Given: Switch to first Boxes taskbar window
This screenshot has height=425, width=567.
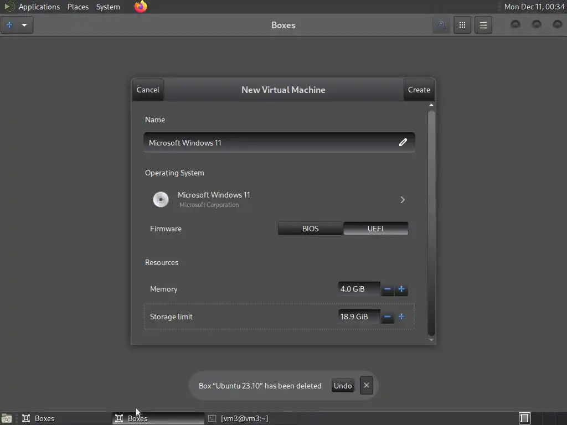Looking at the screenshot, I should (65, 418).
